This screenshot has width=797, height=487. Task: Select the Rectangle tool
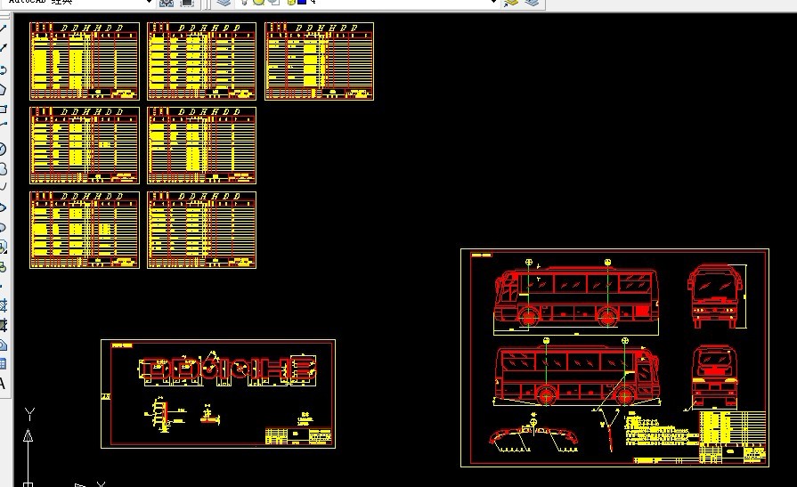click(3, 109)
